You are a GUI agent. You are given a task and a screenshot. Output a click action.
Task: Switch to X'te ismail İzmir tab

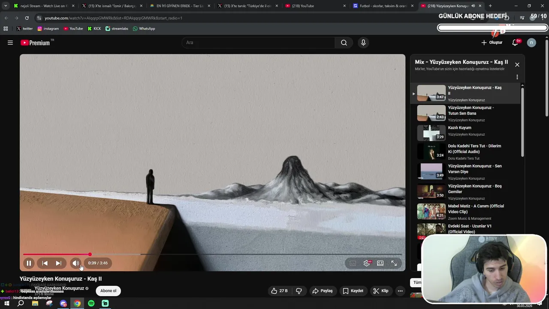(112, 6)
